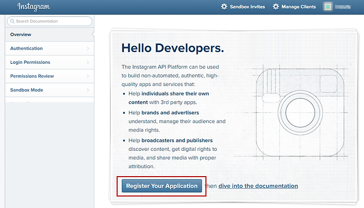Click the blurred username in the header
This screenshot has height=208, width=364.
[343, 7]
